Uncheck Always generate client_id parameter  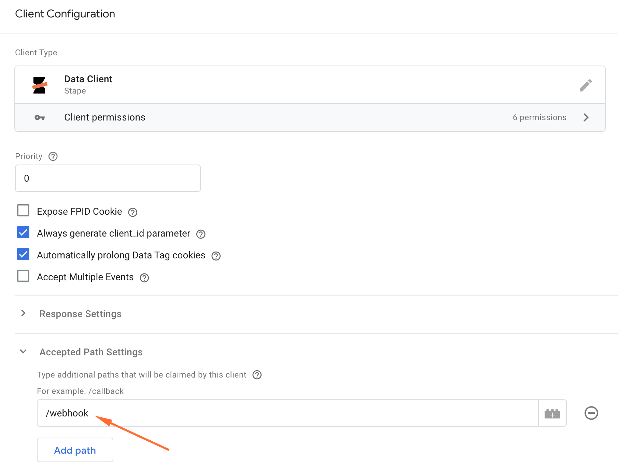tap(23, 232)
